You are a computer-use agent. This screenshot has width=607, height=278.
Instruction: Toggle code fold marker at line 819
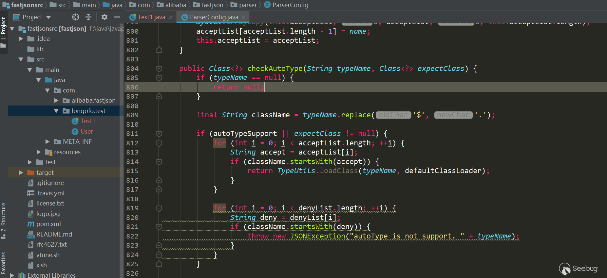(159, 208)
